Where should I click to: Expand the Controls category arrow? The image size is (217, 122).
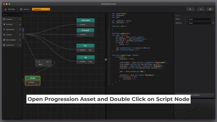tap(20, 24)
